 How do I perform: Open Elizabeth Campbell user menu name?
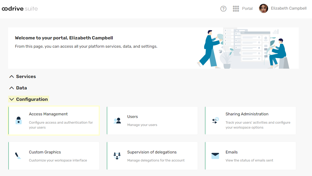pos(289,8)
